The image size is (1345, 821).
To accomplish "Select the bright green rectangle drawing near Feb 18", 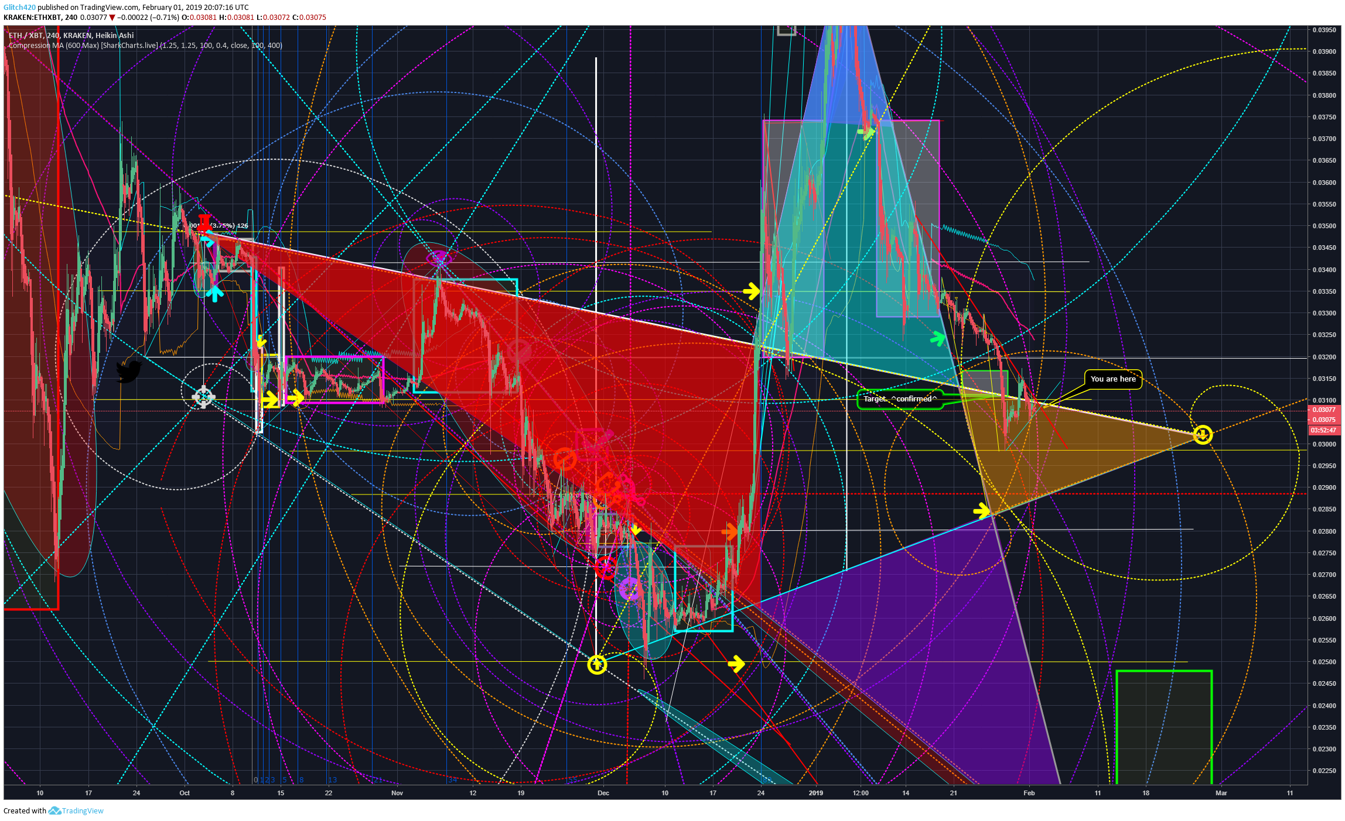I will (x=1164, y=727).
